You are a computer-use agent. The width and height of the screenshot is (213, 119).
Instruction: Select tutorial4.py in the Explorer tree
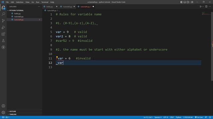tap(19, 20)
